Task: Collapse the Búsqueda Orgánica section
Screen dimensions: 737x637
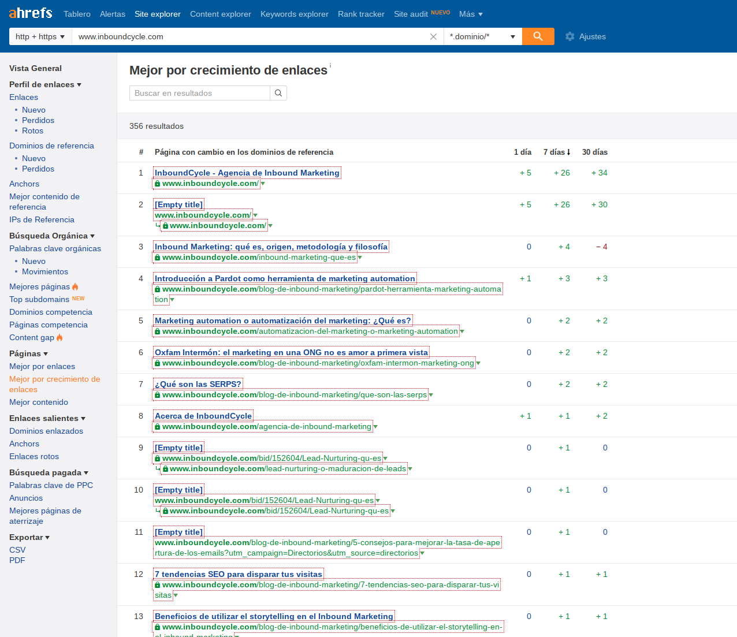Action: (92, 236)
